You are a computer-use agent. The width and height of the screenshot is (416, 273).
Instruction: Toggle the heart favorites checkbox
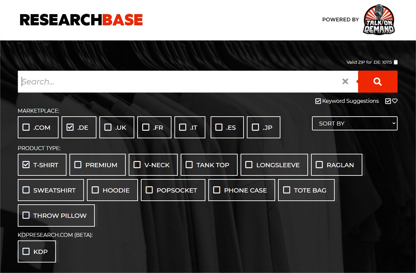tap(388, 101)
